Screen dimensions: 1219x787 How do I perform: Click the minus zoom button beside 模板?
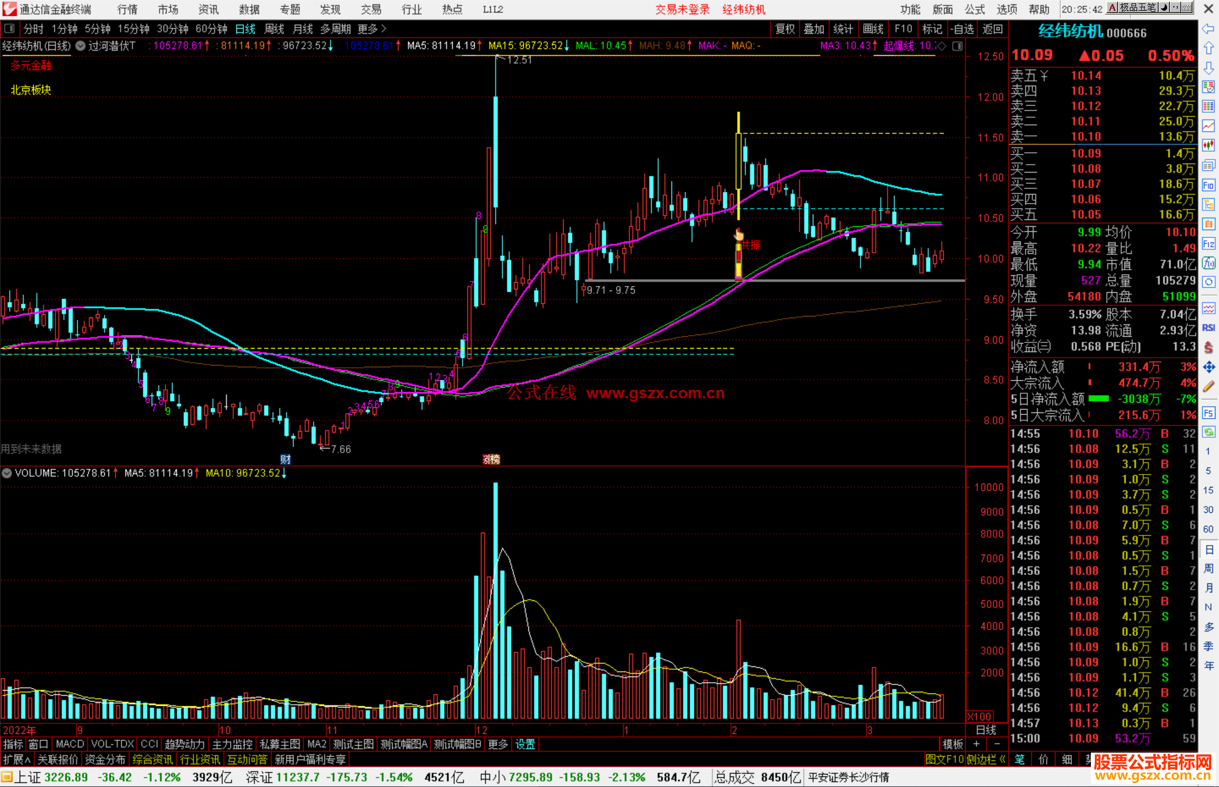pyautogui.click(x=997, y=744)
